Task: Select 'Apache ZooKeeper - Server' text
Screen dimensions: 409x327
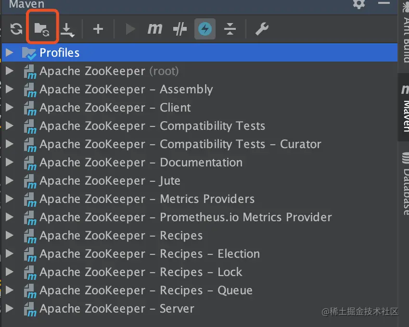Action: tap(117, 308)
